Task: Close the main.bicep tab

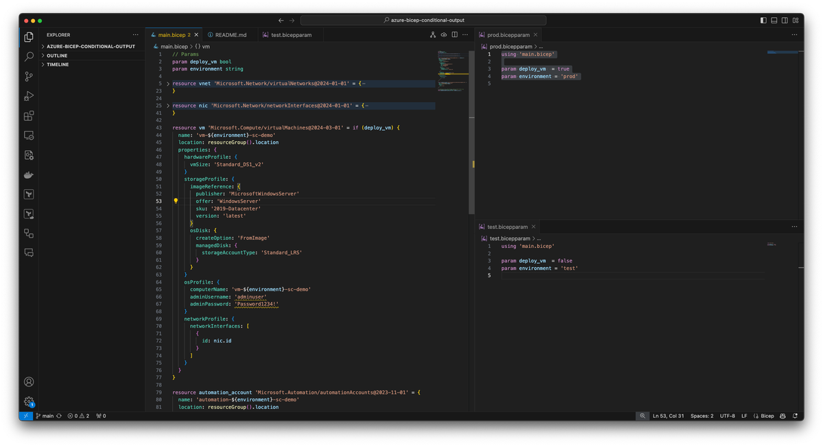Action: click(197, 34)
